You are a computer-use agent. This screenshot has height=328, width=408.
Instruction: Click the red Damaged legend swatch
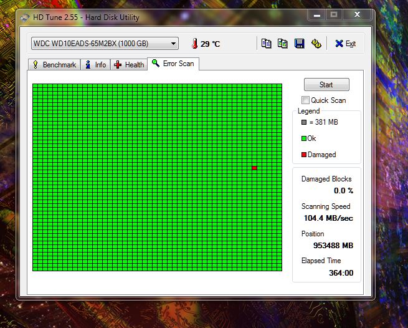pyautogui.click(x=303, y=155)
